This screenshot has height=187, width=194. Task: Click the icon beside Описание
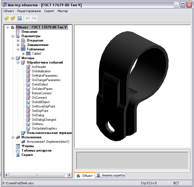tap(18, 32)
